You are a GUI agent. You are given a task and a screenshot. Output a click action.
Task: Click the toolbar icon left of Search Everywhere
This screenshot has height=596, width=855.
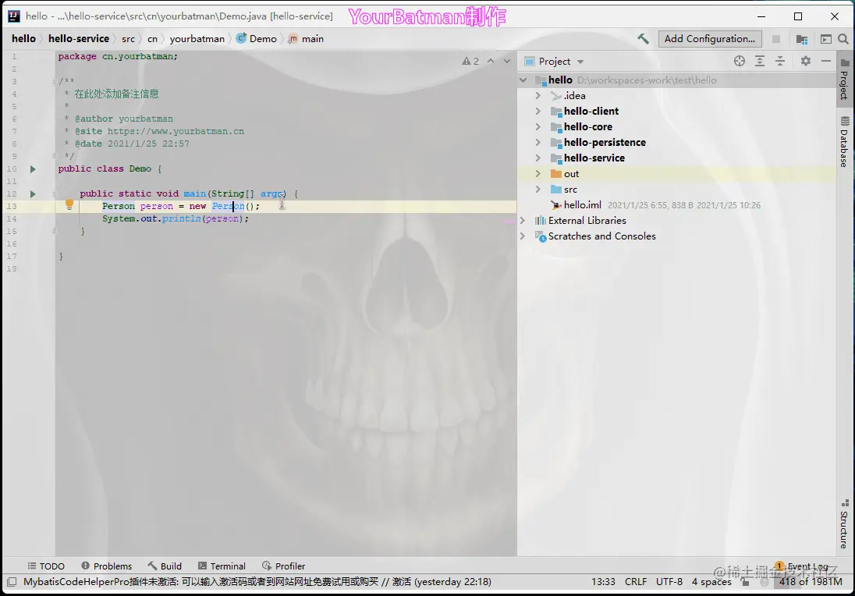pyautogui.click(x=826, y=39)
